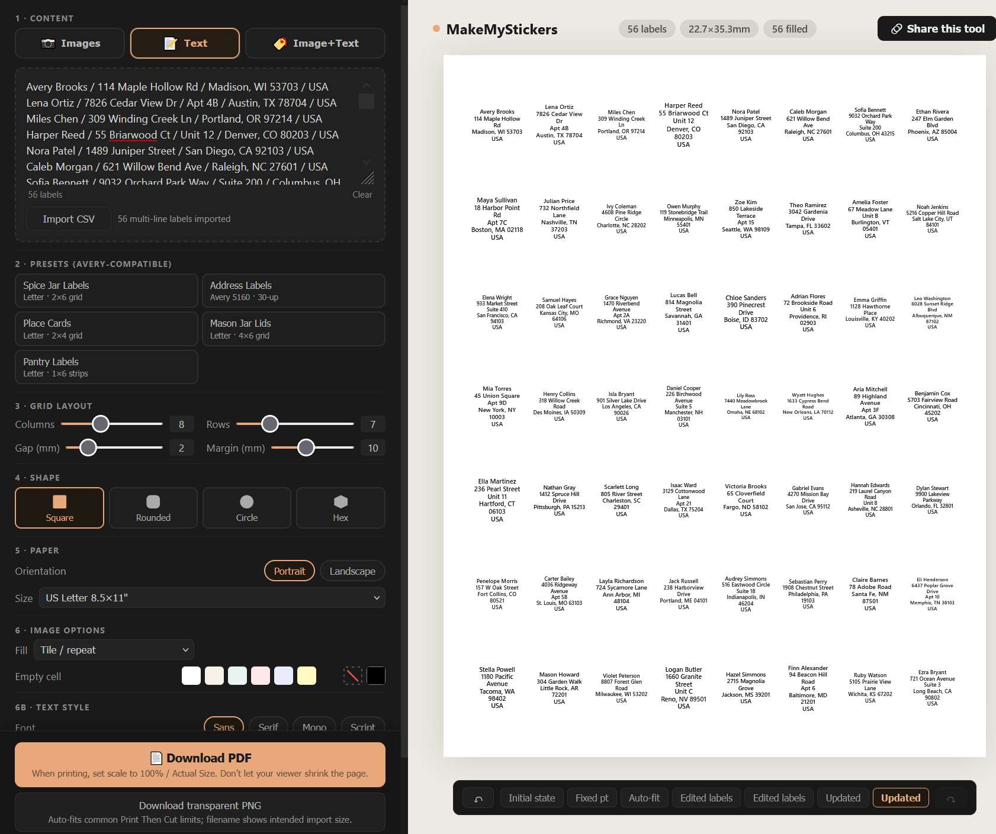The width and height of the screenshot is (996, 834).
Task: Apply the Spice Jar Labels preset
Action: [x=107, y=291]
